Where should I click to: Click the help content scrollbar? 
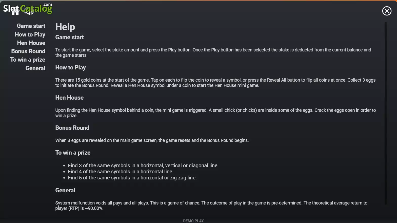[386, 113]
